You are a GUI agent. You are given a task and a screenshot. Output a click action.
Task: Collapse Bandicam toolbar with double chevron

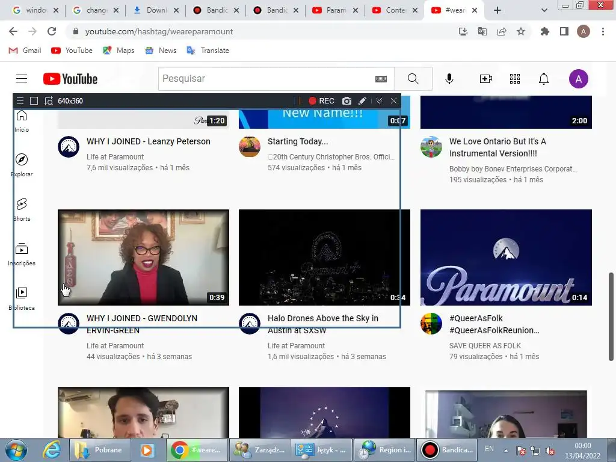[x=379, y=101]
